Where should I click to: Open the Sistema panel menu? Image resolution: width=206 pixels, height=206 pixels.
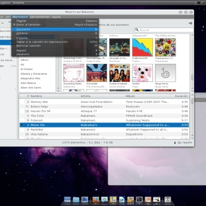[18, 3]
